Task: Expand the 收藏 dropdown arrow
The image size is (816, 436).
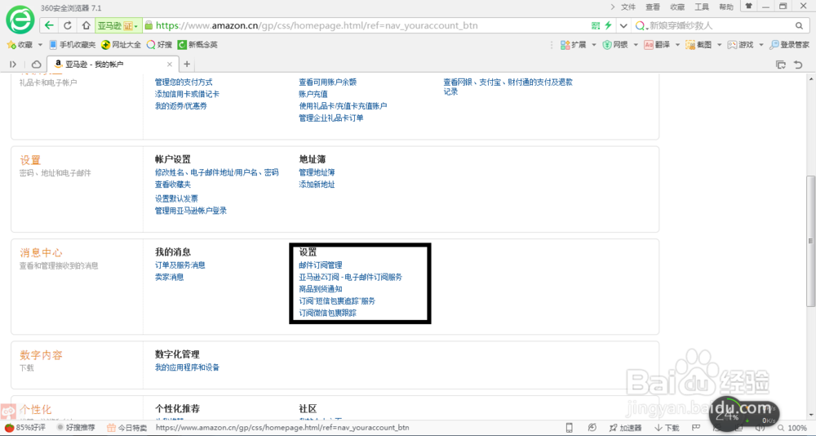Action: point(40,46)
